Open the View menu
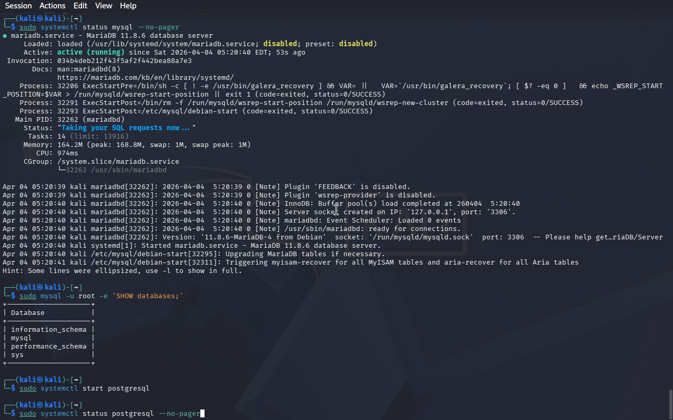Viewport: 673px width, 420px height. point(104,6)
